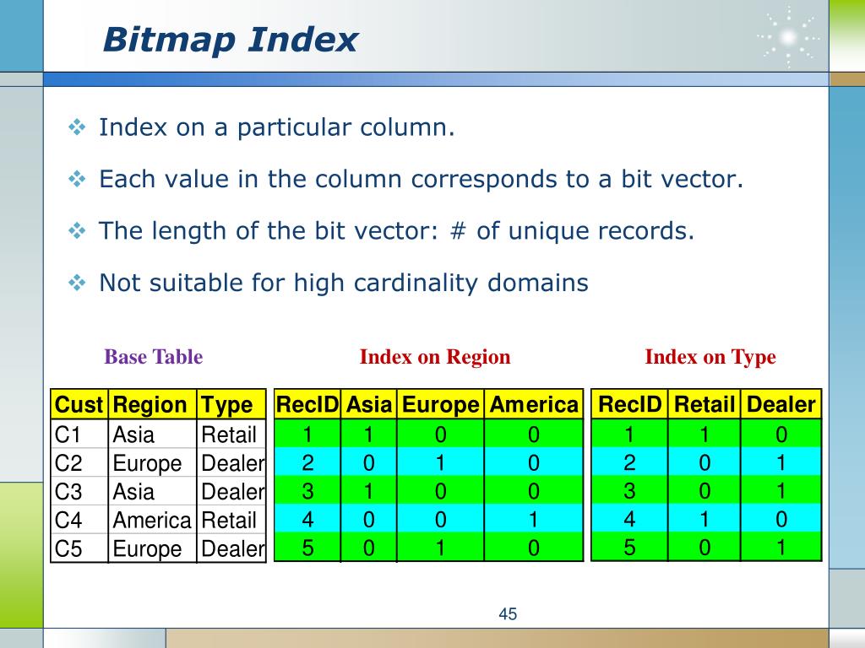Click "Retail" in the C1 row
865x648 pixels.
click(231, 435)
